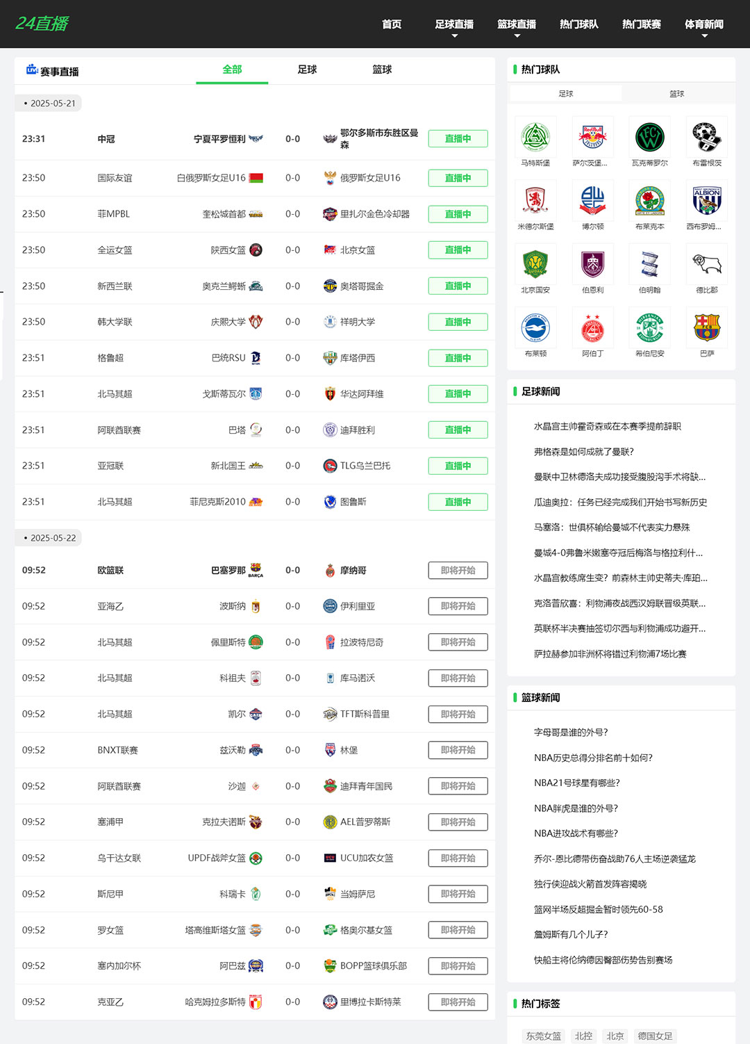Click the 24直播 site logo
The image size is (750, 1044).
click(x=42, y=24)
